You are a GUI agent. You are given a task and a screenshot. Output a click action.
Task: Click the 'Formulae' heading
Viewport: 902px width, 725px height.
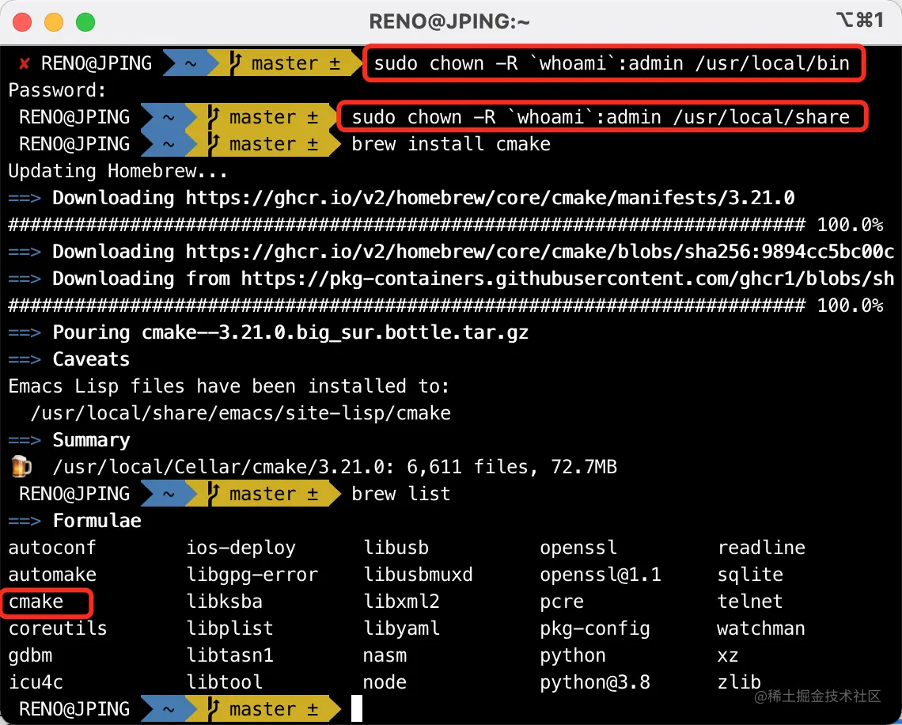(97, 521)
